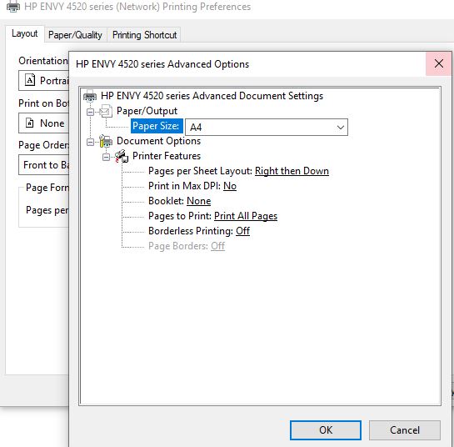454x447 pixels.
Task: Click the Printer Features icon
Action: tap(122, 156)
